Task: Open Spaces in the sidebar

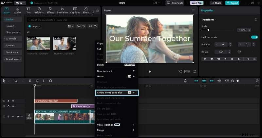Action: pyautogui.click(x=12, y=45)
